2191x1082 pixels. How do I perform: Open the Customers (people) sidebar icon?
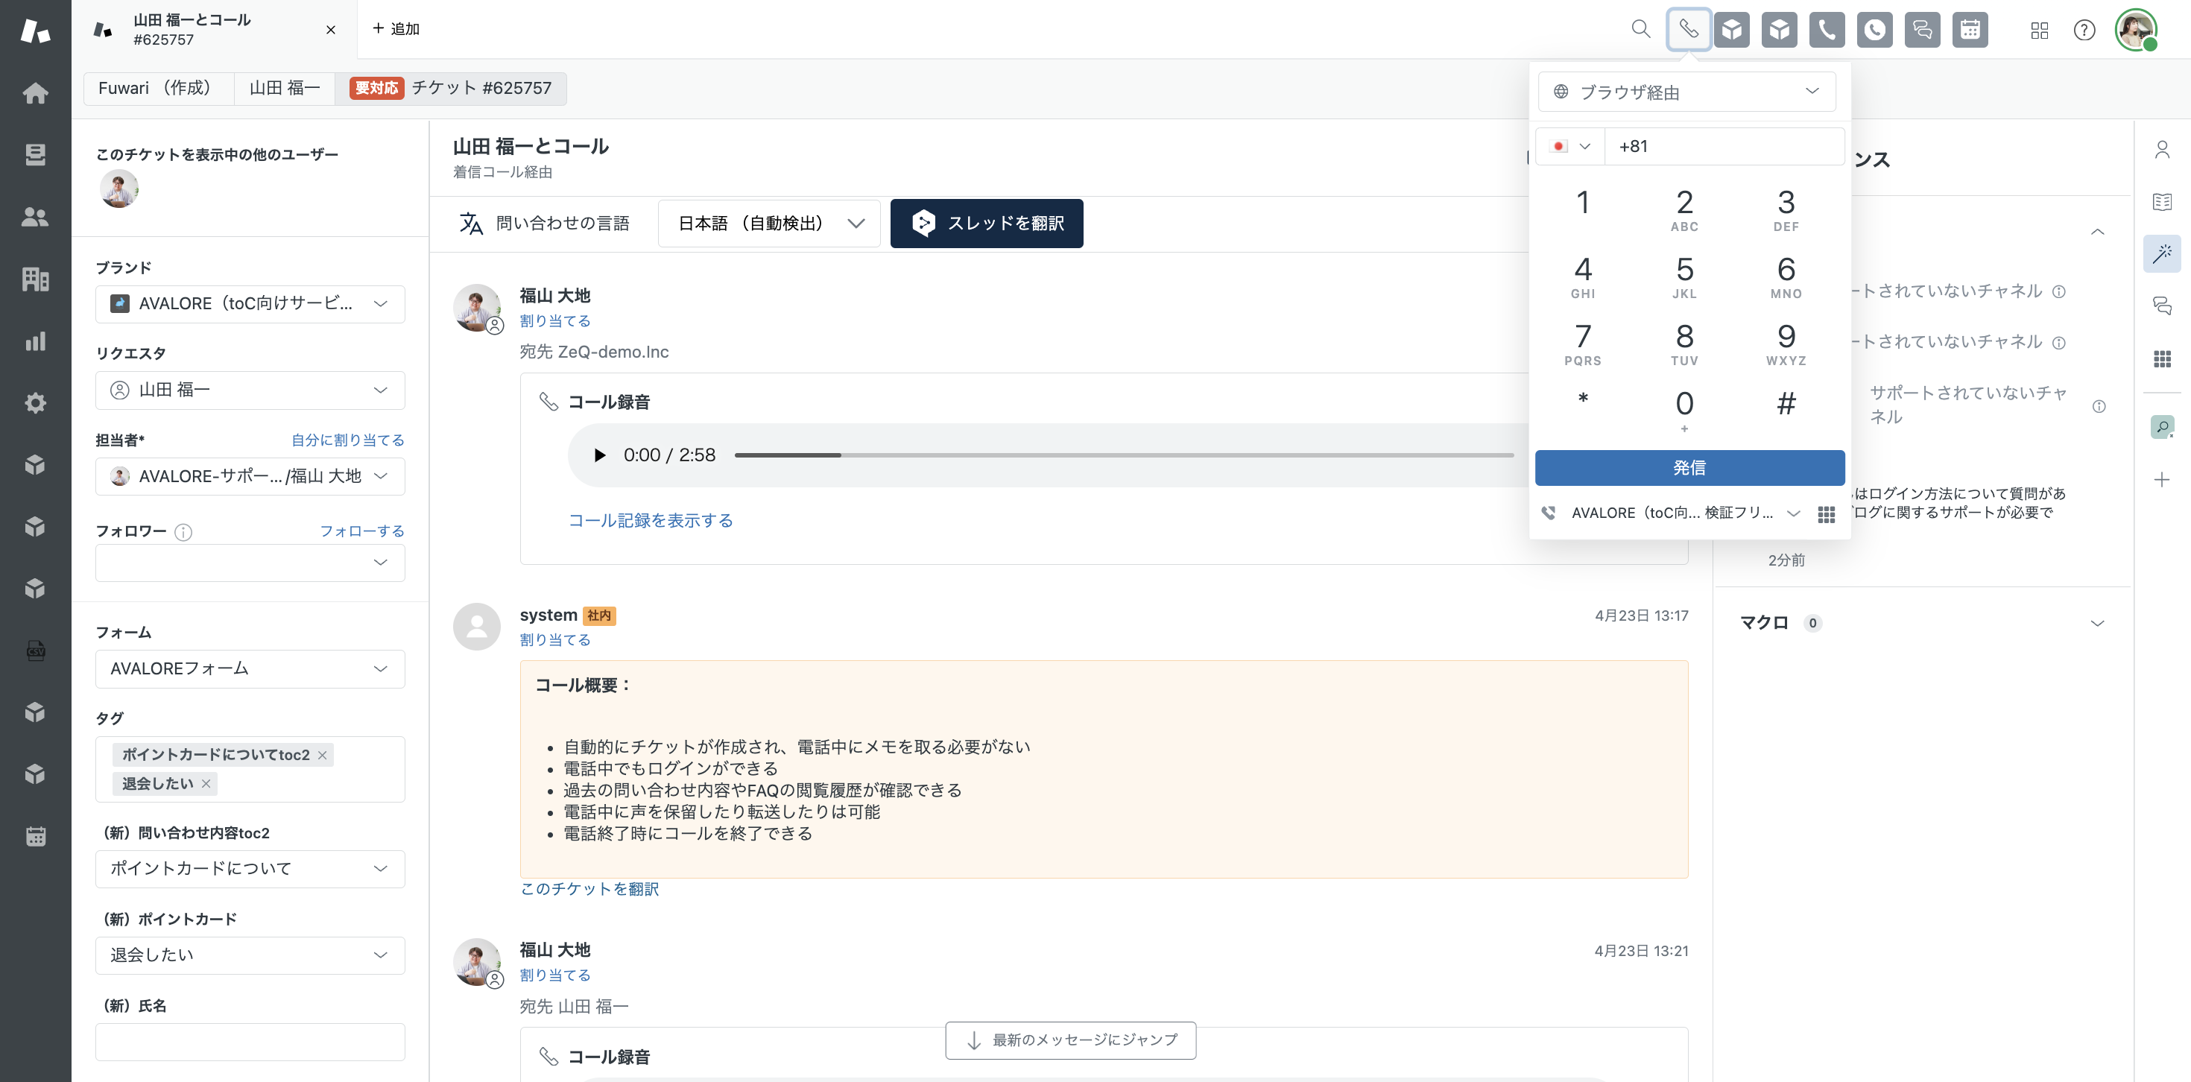pyautogui.click(x=35, y=217)
